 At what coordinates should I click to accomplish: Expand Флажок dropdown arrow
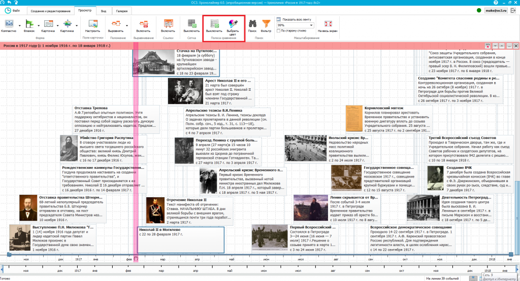[x=39, y=25]
